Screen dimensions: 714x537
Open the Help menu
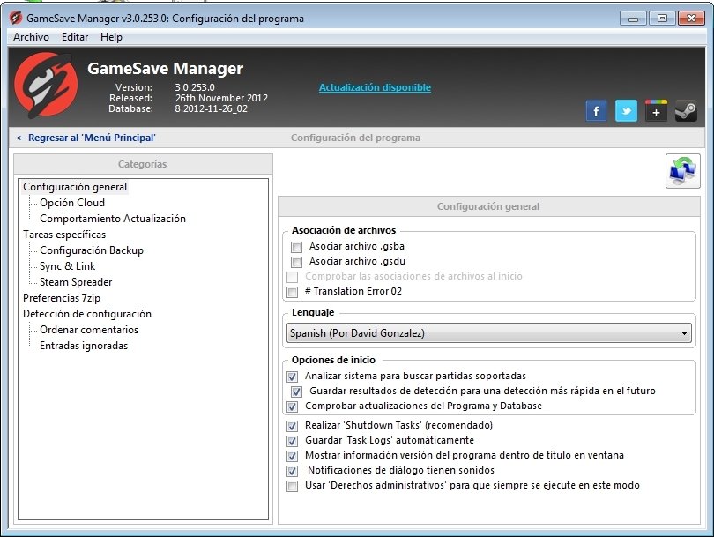coord(111,37)
